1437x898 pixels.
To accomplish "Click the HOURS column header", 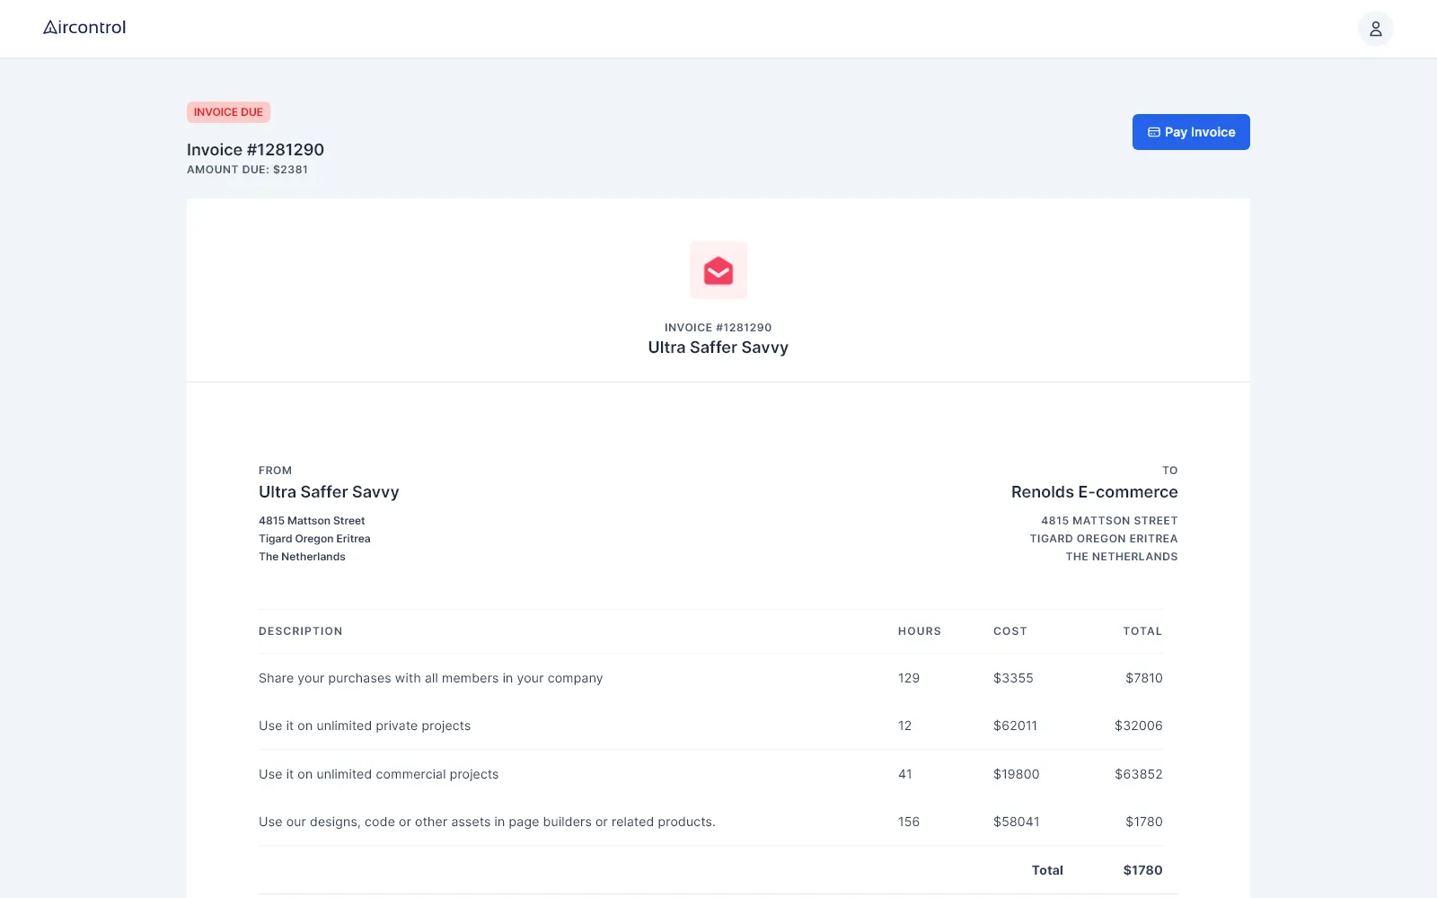I will pyautogui.click(x=920, y=631).
